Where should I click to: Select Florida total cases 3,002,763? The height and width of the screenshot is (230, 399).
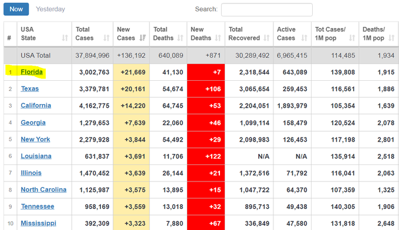[x=94, y=73]
